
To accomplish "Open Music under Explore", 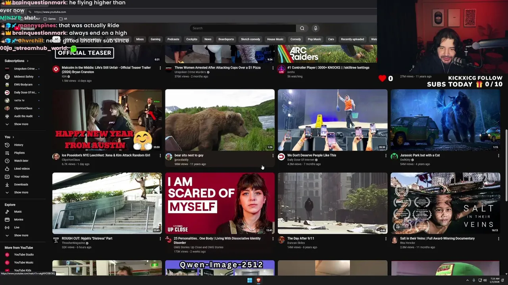I will [18, 212].
